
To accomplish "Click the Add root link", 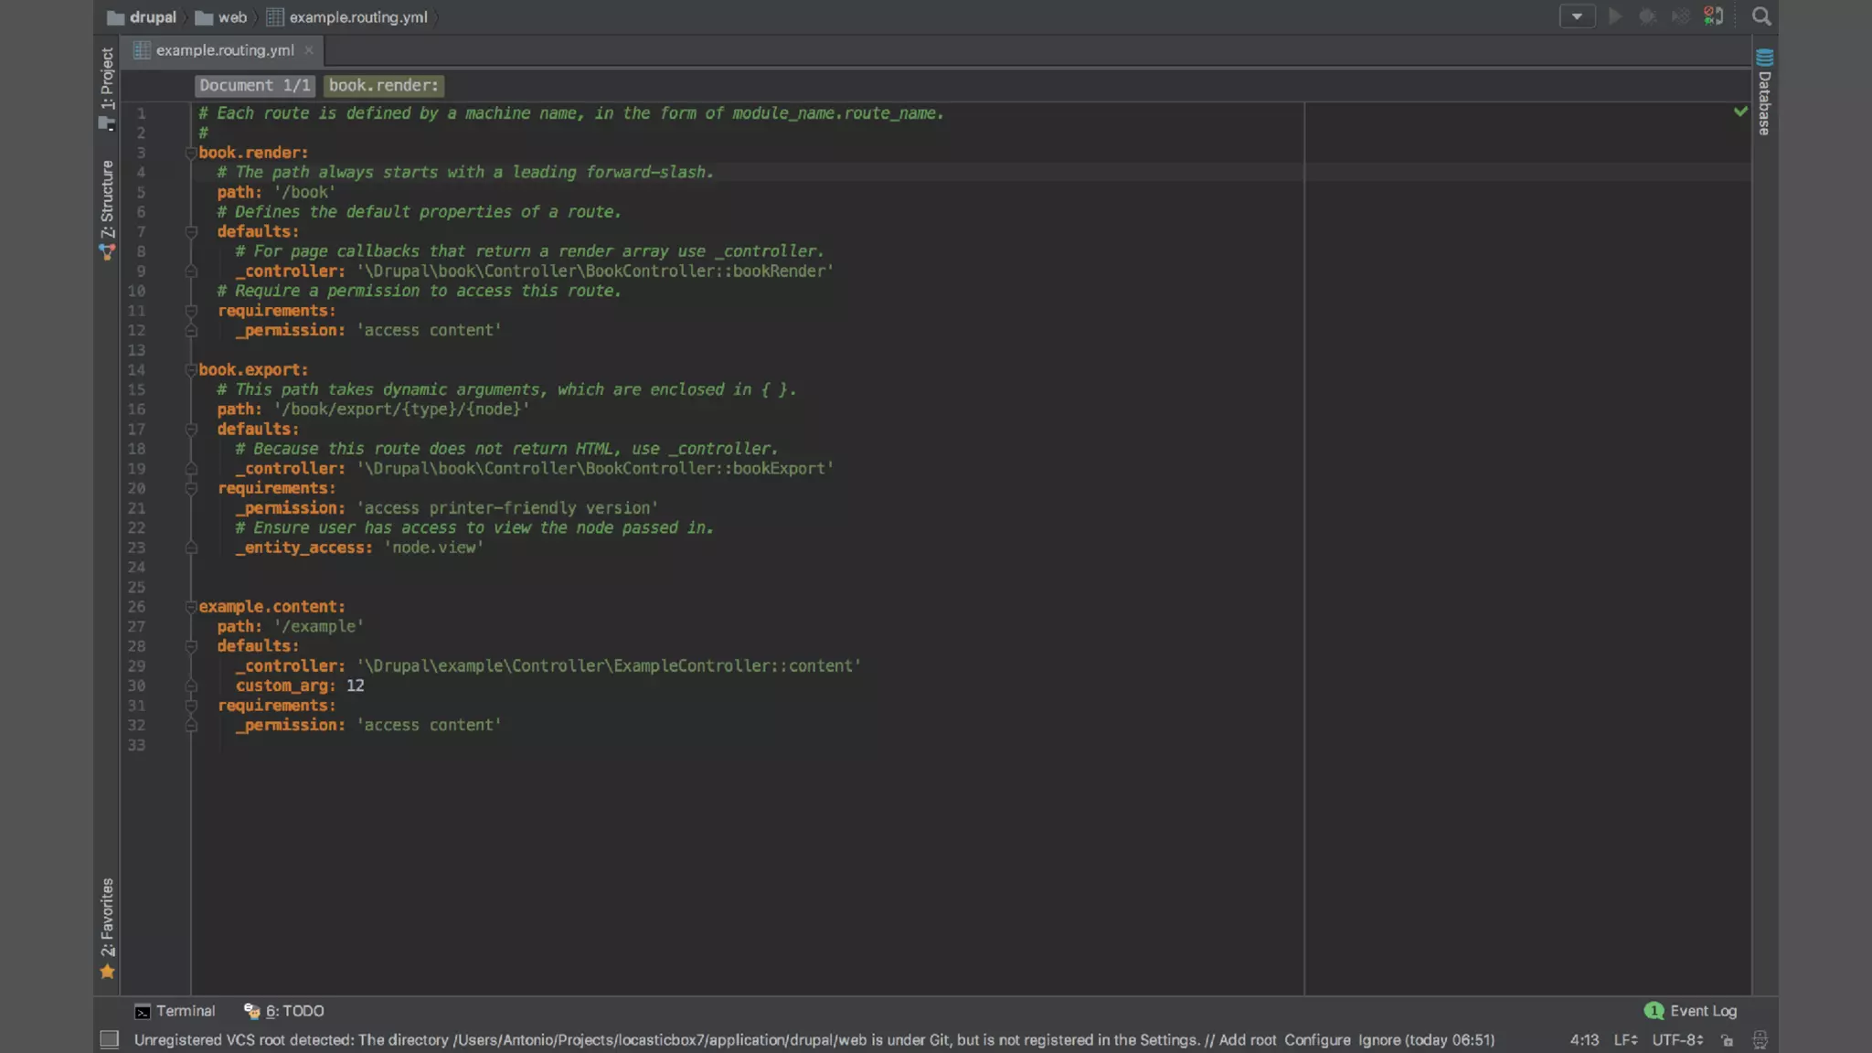I will click(1247, 1040).
